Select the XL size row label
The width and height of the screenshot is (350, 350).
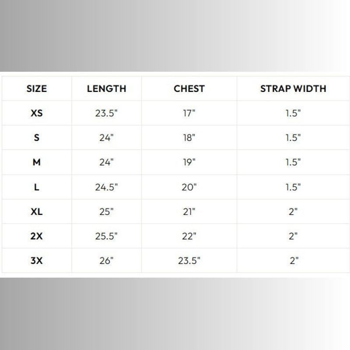click(37, 212)
